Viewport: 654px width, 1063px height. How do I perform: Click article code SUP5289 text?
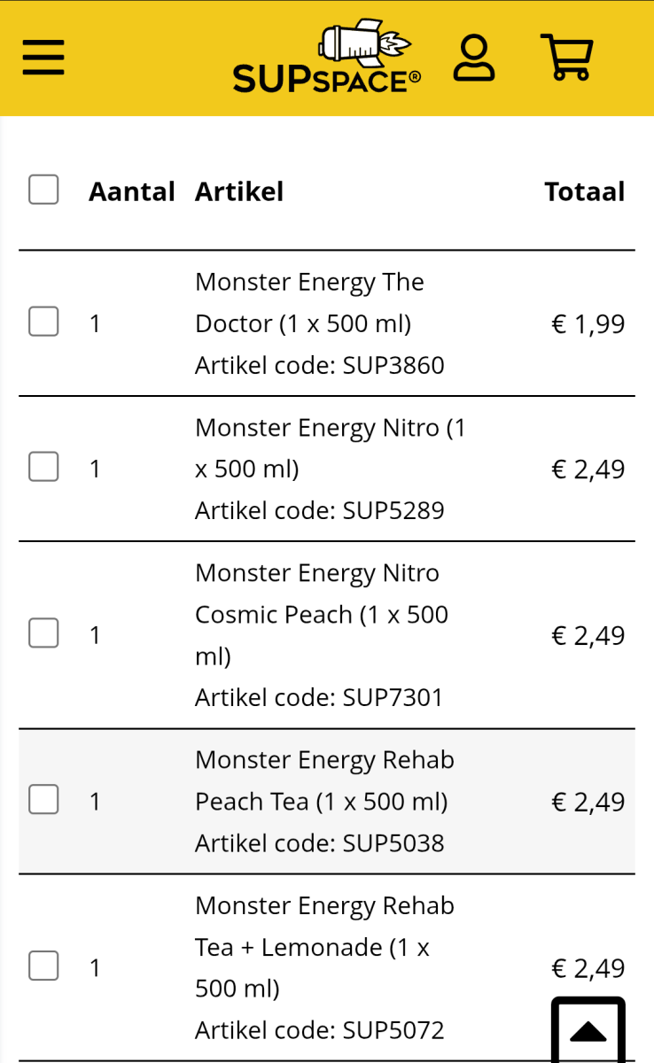click(320, 510)
